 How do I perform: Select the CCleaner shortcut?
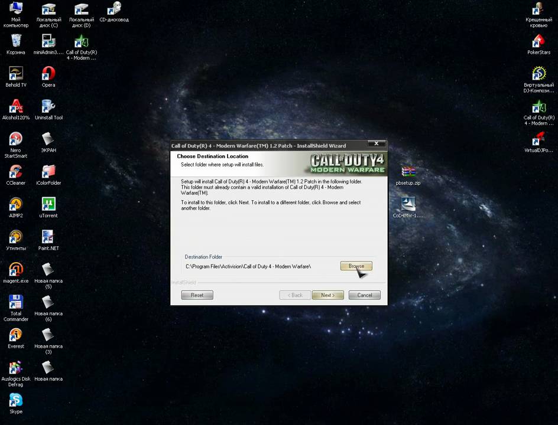tap(15, 175)
